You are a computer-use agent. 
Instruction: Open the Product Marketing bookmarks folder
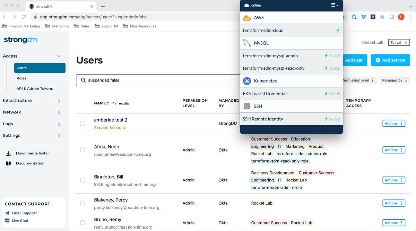coord(21,26)
